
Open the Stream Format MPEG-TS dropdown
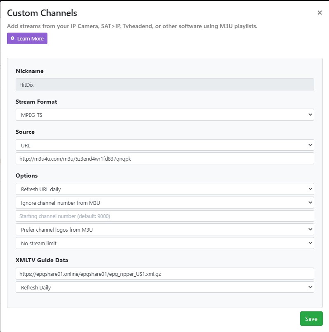pyautogui.click(x=164, y=115)
